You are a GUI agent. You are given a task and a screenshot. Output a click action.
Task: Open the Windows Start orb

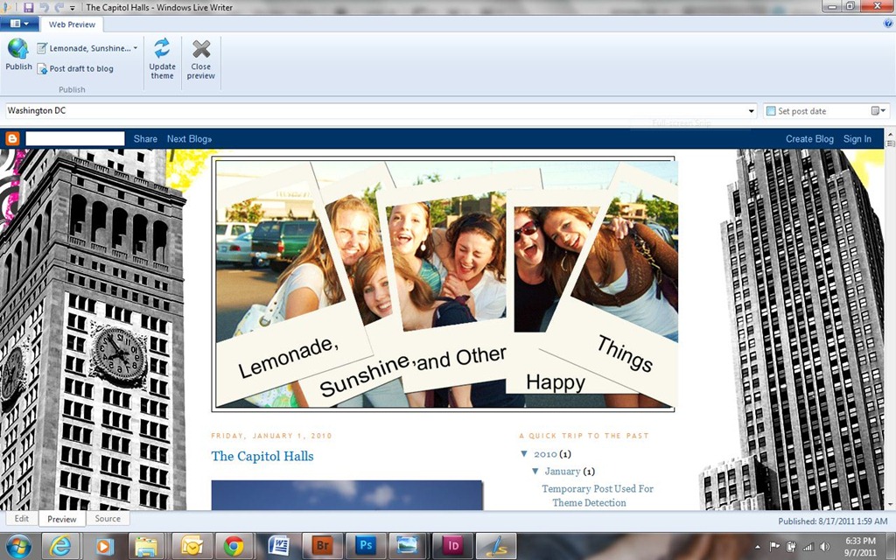[x=18, y=546]
